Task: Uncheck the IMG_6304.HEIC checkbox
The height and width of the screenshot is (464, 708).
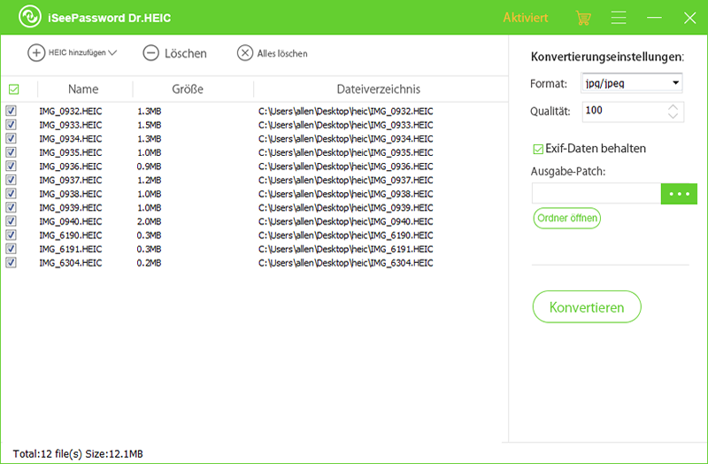Action: tap(11, 262)
